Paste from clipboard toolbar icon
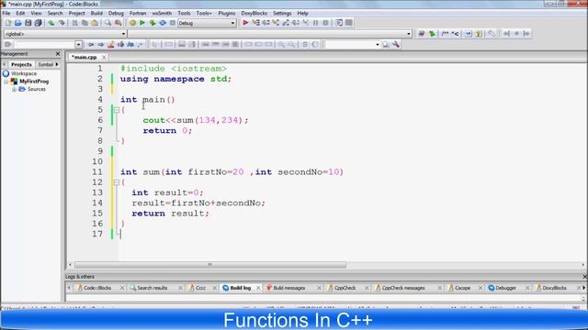Screen dimensions: 588x330 coord(95,23)
